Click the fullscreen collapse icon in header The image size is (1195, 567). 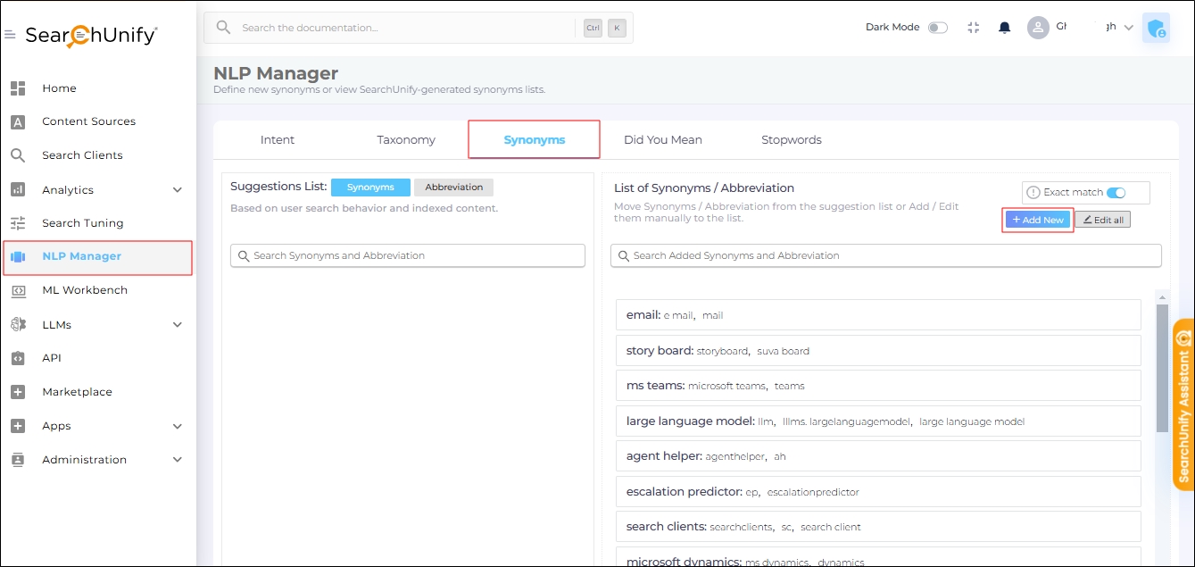tap(973, 28)
